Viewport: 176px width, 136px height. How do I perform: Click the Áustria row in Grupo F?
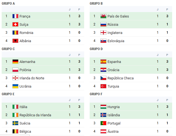pyautogui.click(x=131, y=131)
